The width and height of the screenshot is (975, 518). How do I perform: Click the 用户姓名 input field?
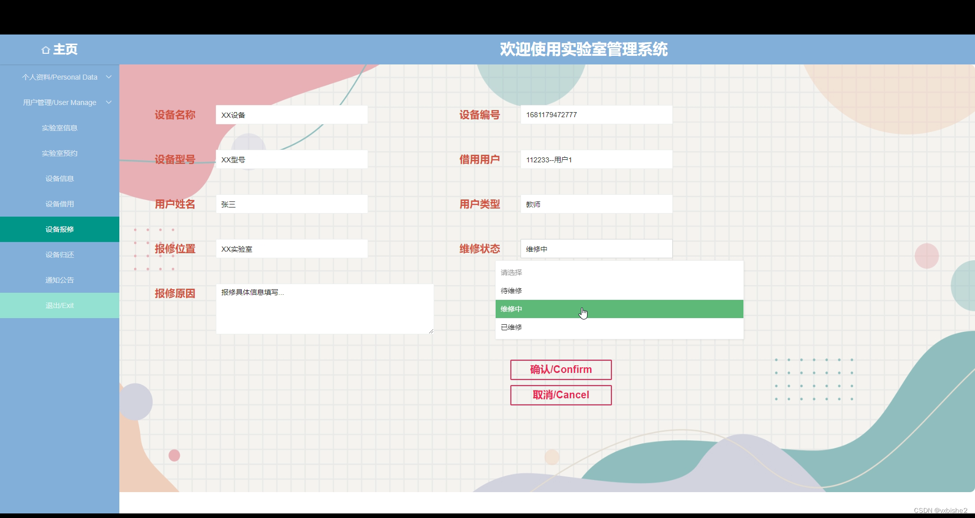(x=292, y=204)
